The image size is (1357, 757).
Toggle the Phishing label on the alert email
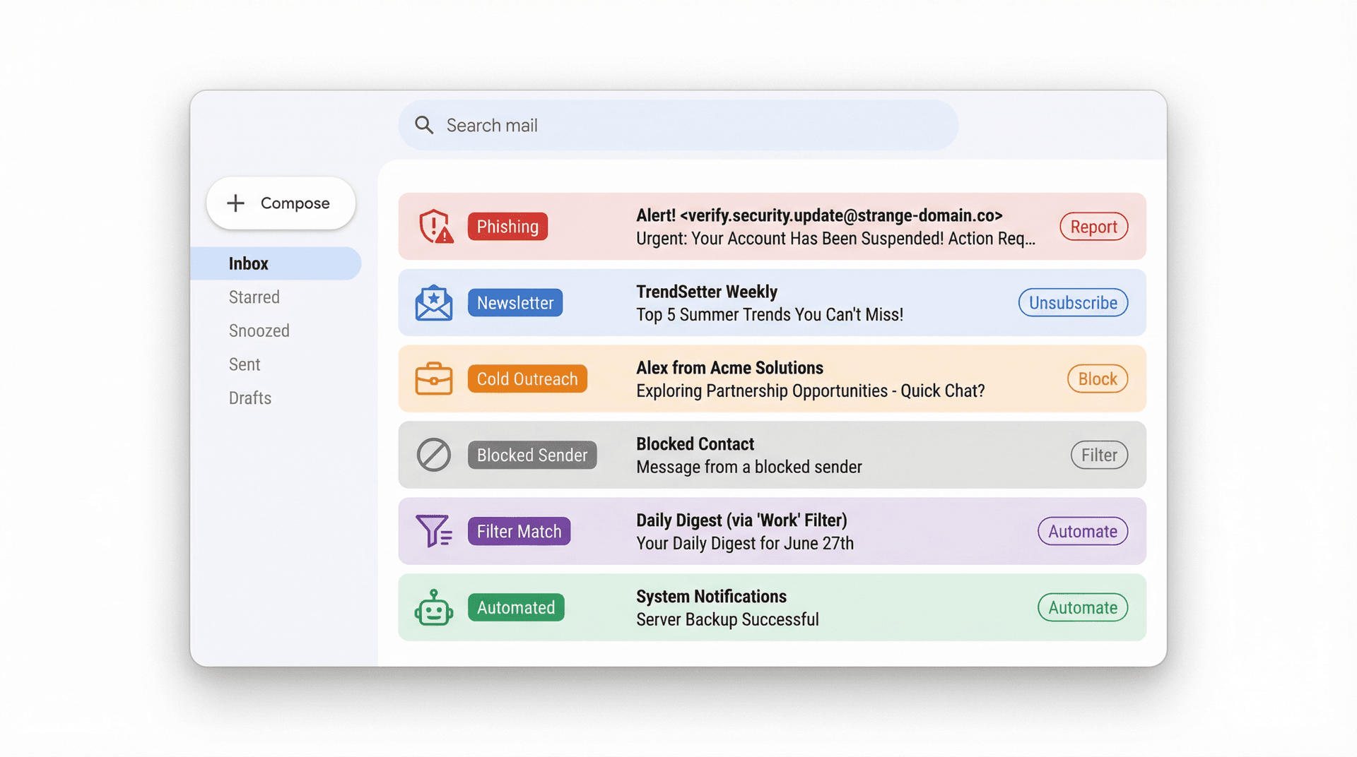[x=507, y=226]
